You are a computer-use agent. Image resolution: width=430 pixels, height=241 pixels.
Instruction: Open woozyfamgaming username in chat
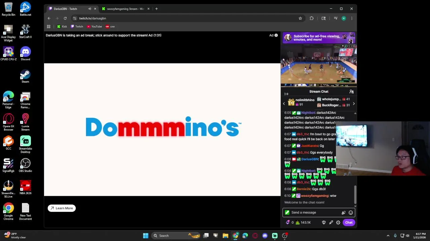314,196
